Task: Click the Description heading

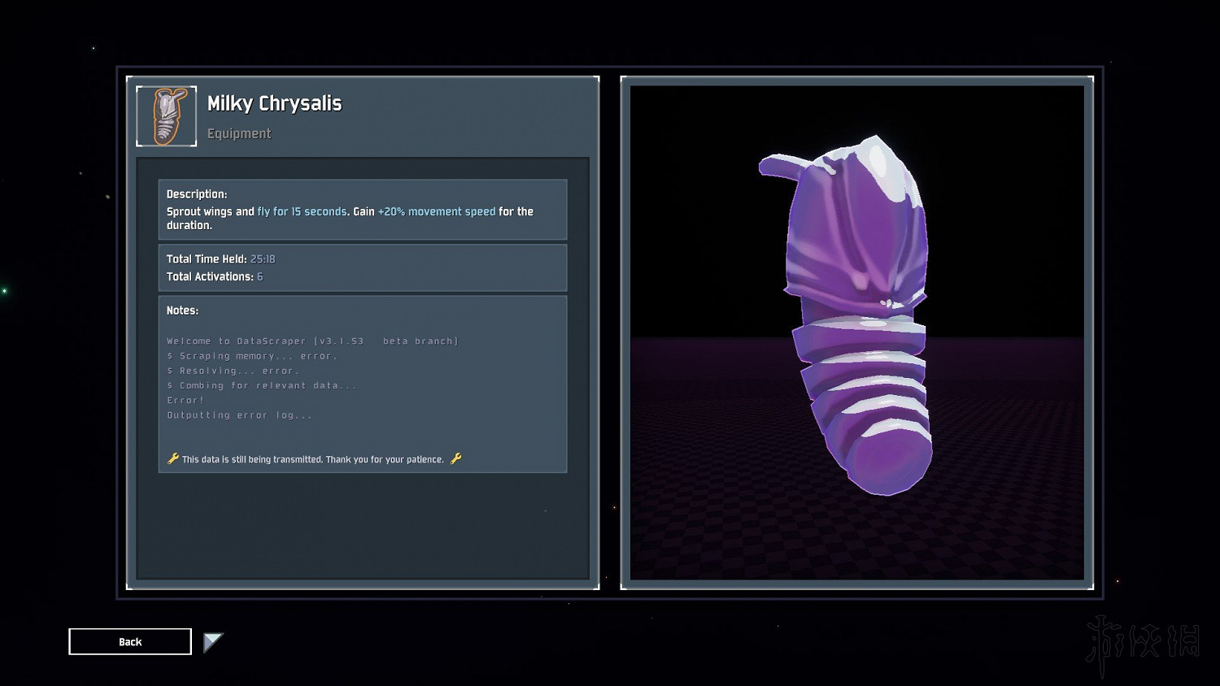Action: pyautogui.click(x=197, y=194)
